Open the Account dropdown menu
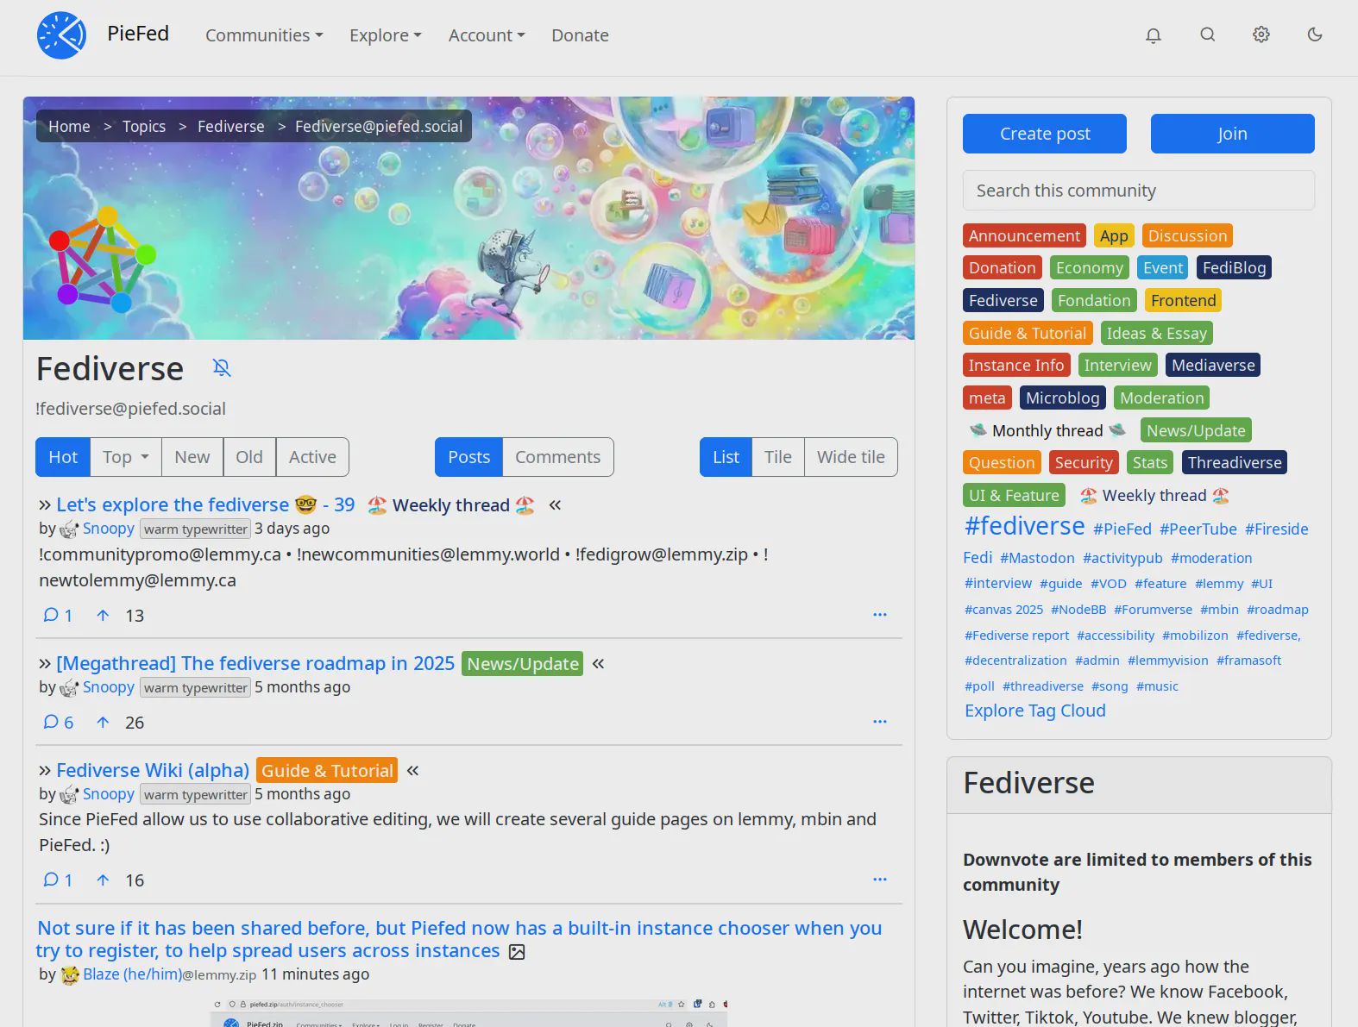1358x1027 pixels. (487, 35)
